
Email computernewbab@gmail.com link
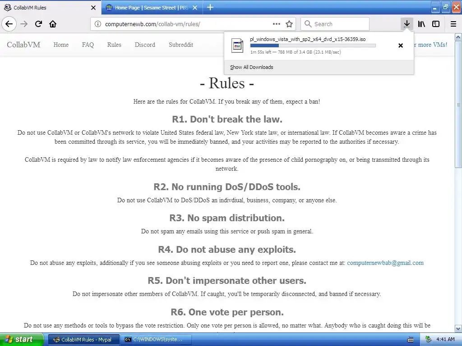coord(385,263)
